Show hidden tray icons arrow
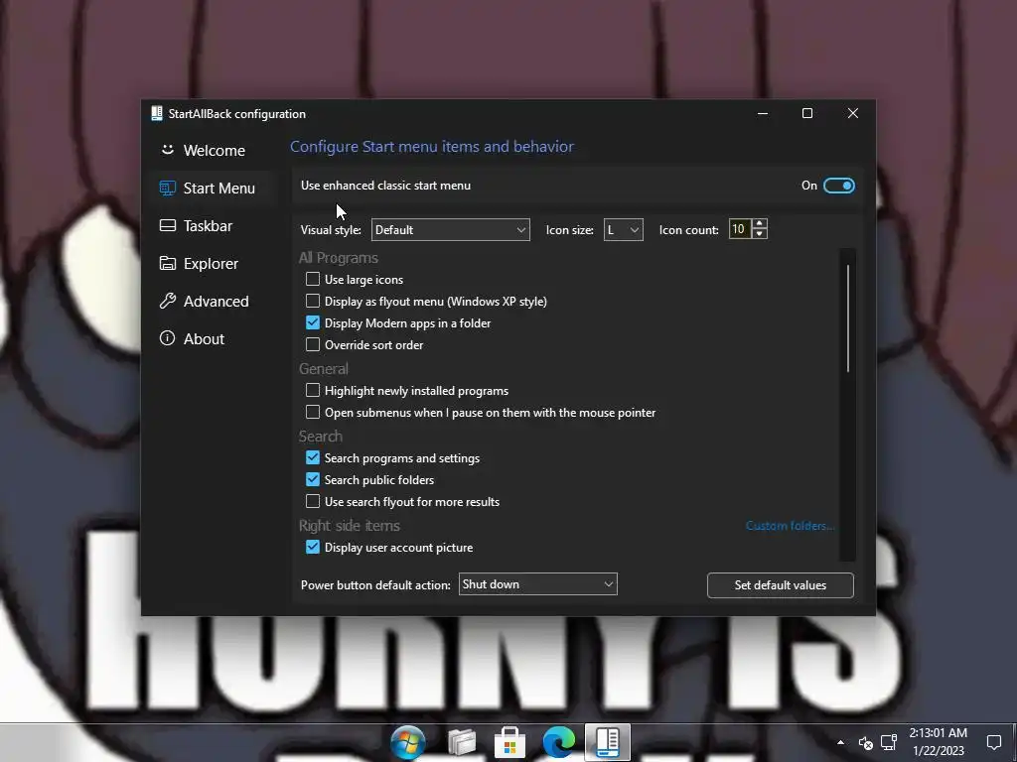The height and width of the screenshot is (762, 1017). tap(840, 742)
